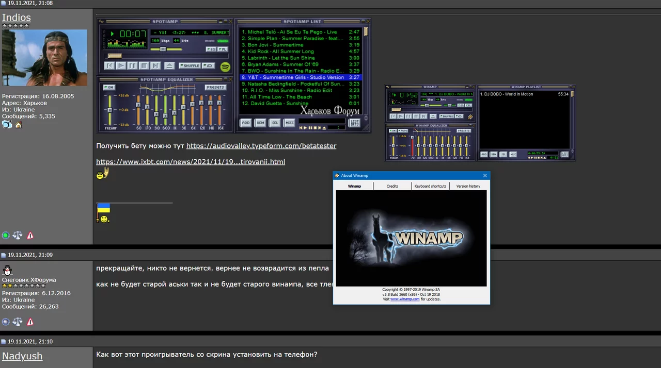Image resolution: width=661 pixels, height=368 pixels.
Task: Open Winamp equalizer PRESETS menu
Action: (x=464, y=130)
